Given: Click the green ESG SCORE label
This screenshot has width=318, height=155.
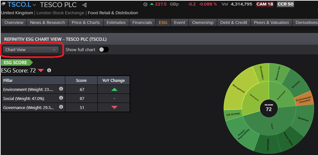Looking at the screenshot, I should (16, 62).
